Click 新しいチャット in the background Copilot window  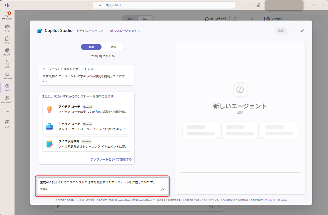216,19
